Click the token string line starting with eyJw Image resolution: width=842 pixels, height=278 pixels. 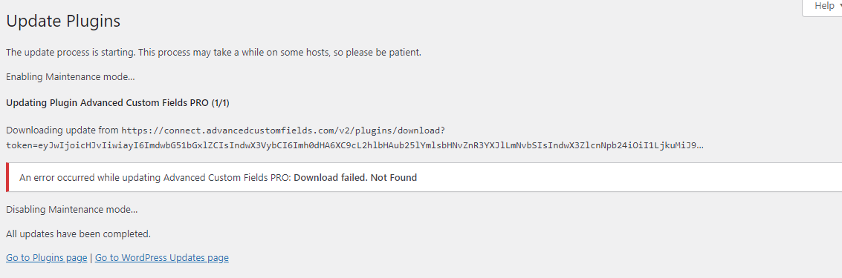click(x=354, y=145)
